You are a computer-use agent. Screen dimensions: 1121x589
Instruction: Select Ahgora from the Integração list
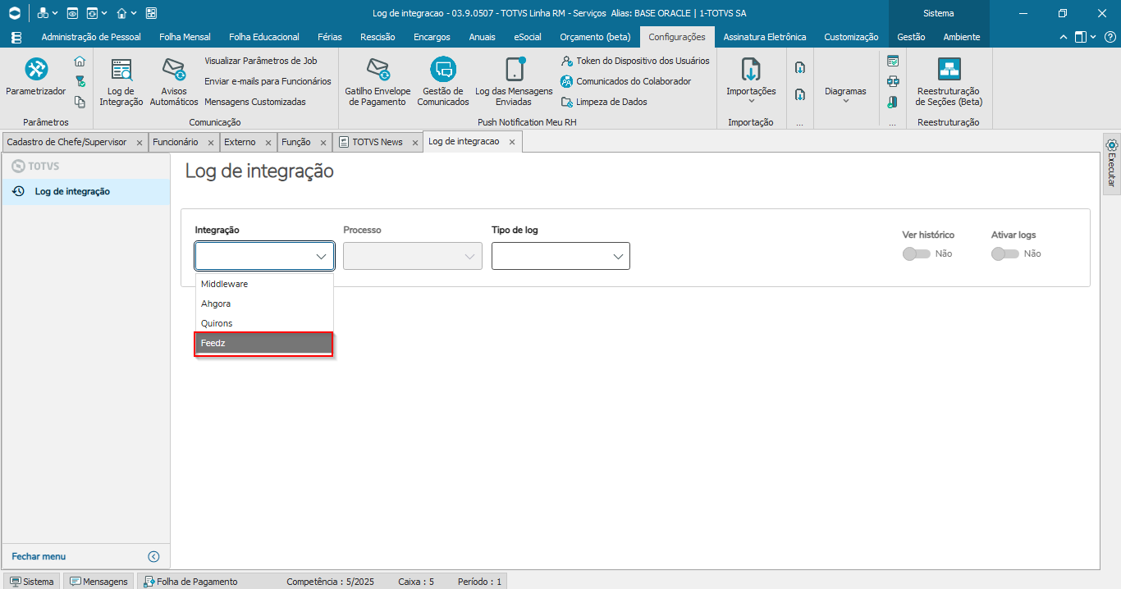(x=264, y=304)
